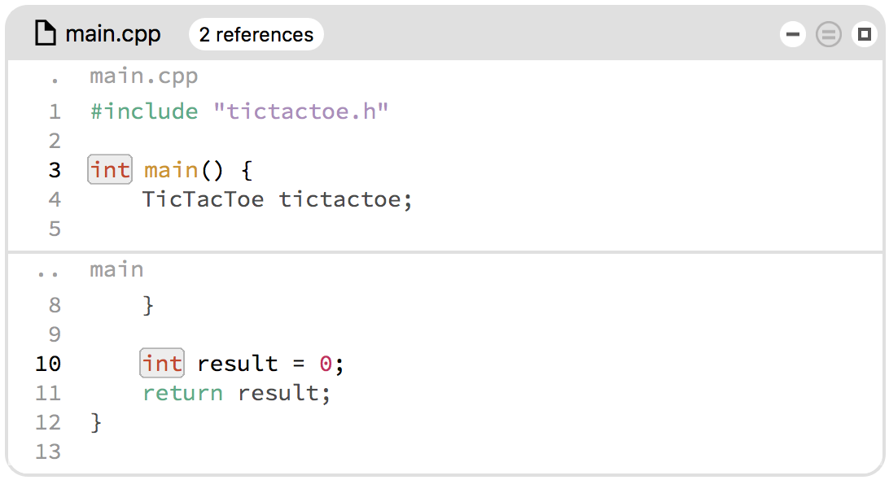Collapse the panel with the minus button
The width and height of the screenshot is (889, 480).
(x=793, y=34)
